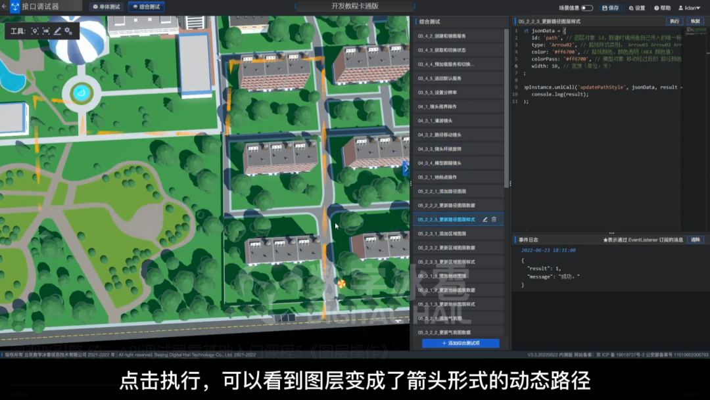Select the 04_1_镜头视界操作 item

[x=458, y=107]
